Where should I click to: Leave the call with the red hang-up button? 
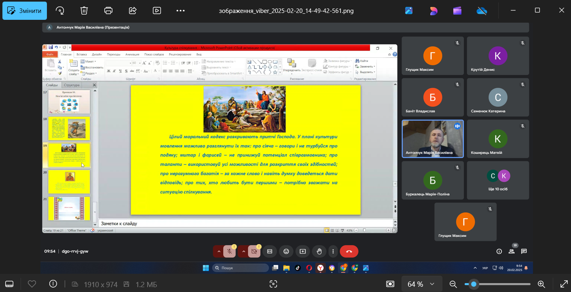pos(349,251)
